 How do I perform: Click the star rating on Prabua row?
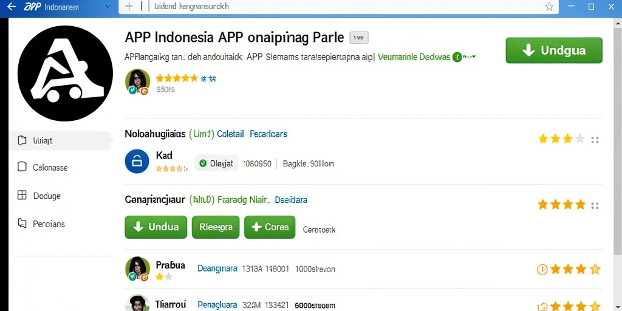coord(575,269)
